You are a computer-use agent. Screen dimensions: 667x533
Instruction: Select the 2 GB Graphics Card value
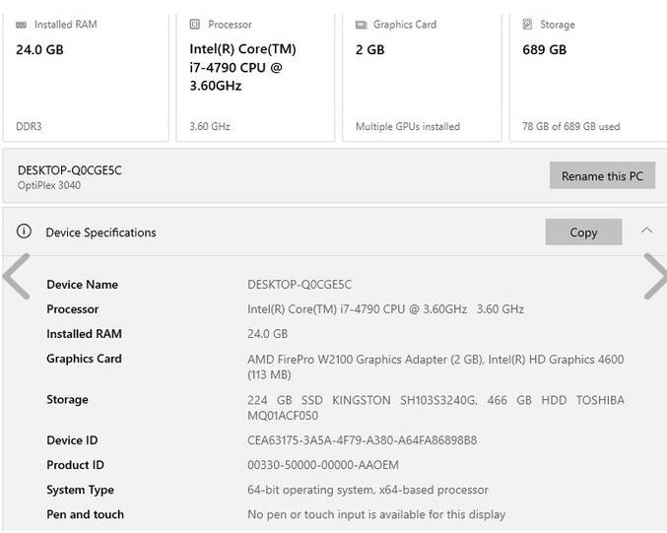click(369, 50)
